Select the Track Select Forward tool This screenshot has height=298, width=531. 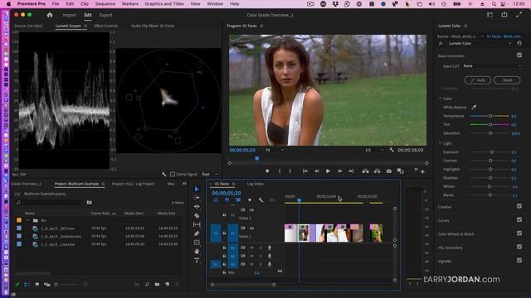pyautogui.click(x=197, y=198)
